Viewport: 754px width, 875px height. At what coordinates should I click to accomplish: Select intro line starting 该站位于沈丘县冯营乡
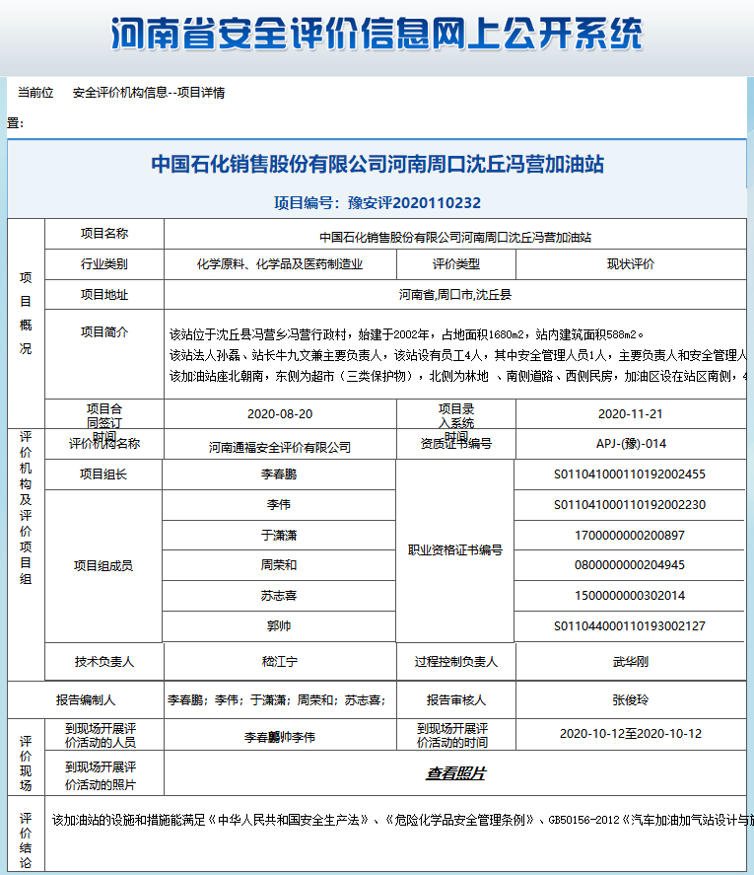pyautogui.click(x=406, y=334)
